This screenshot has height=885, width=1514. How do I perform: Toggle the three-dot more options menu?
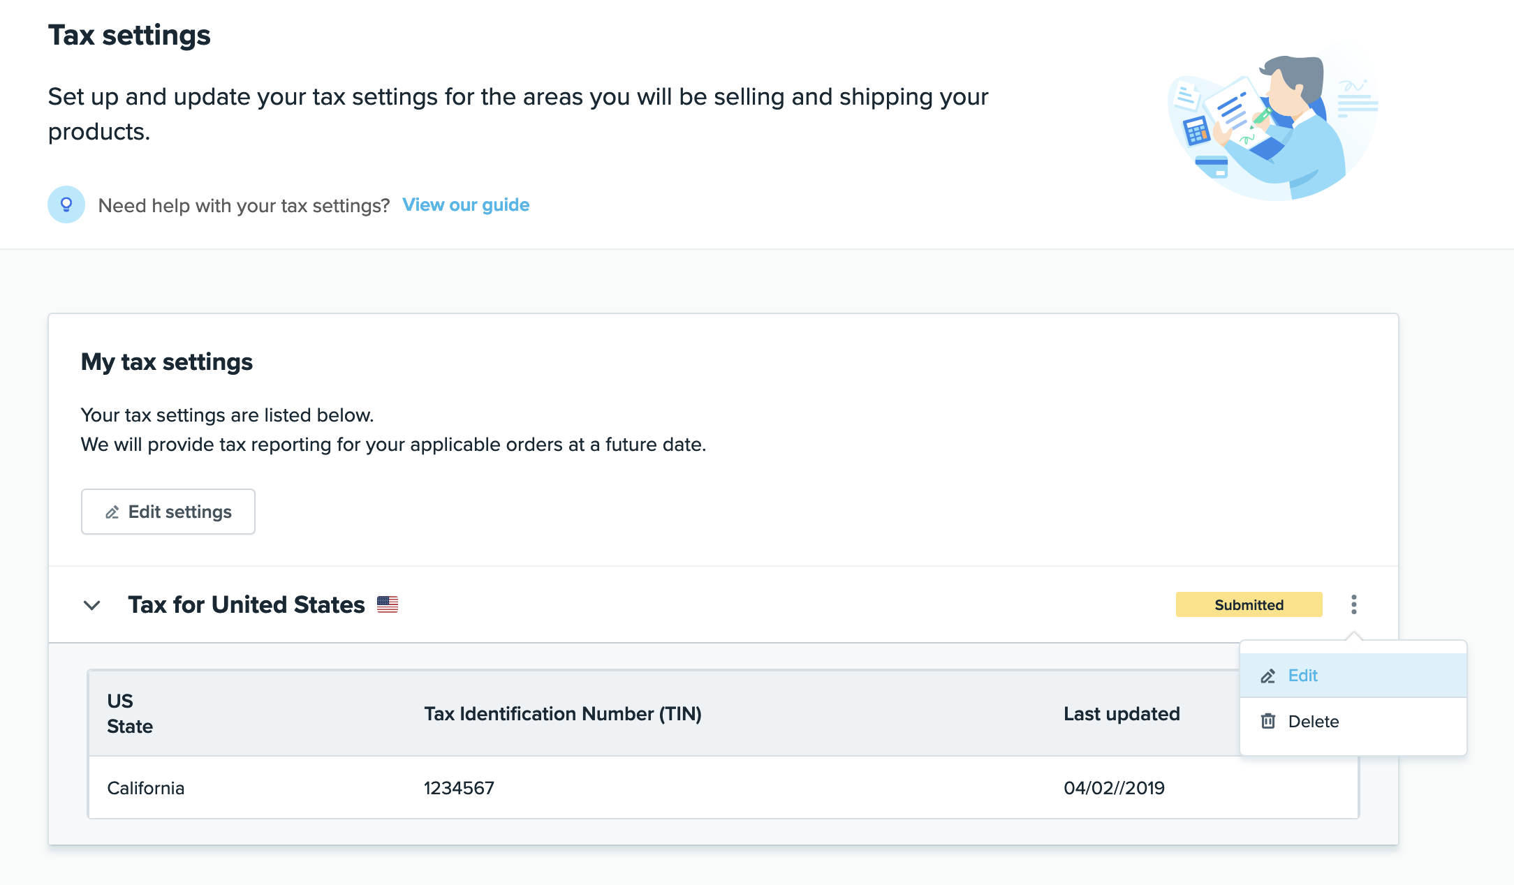point(1353,604)
